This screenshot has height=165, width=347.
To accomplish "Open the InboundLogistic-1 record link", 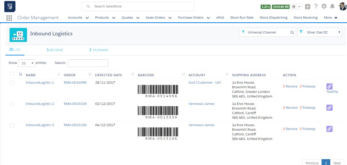I will coord(40,83).
